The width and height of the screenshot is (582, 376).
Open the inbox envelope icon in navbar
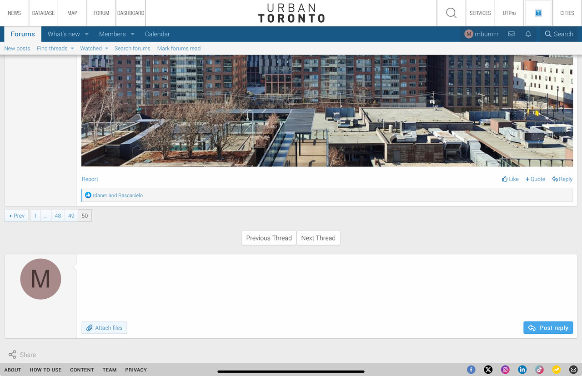[x=511, y=34]
